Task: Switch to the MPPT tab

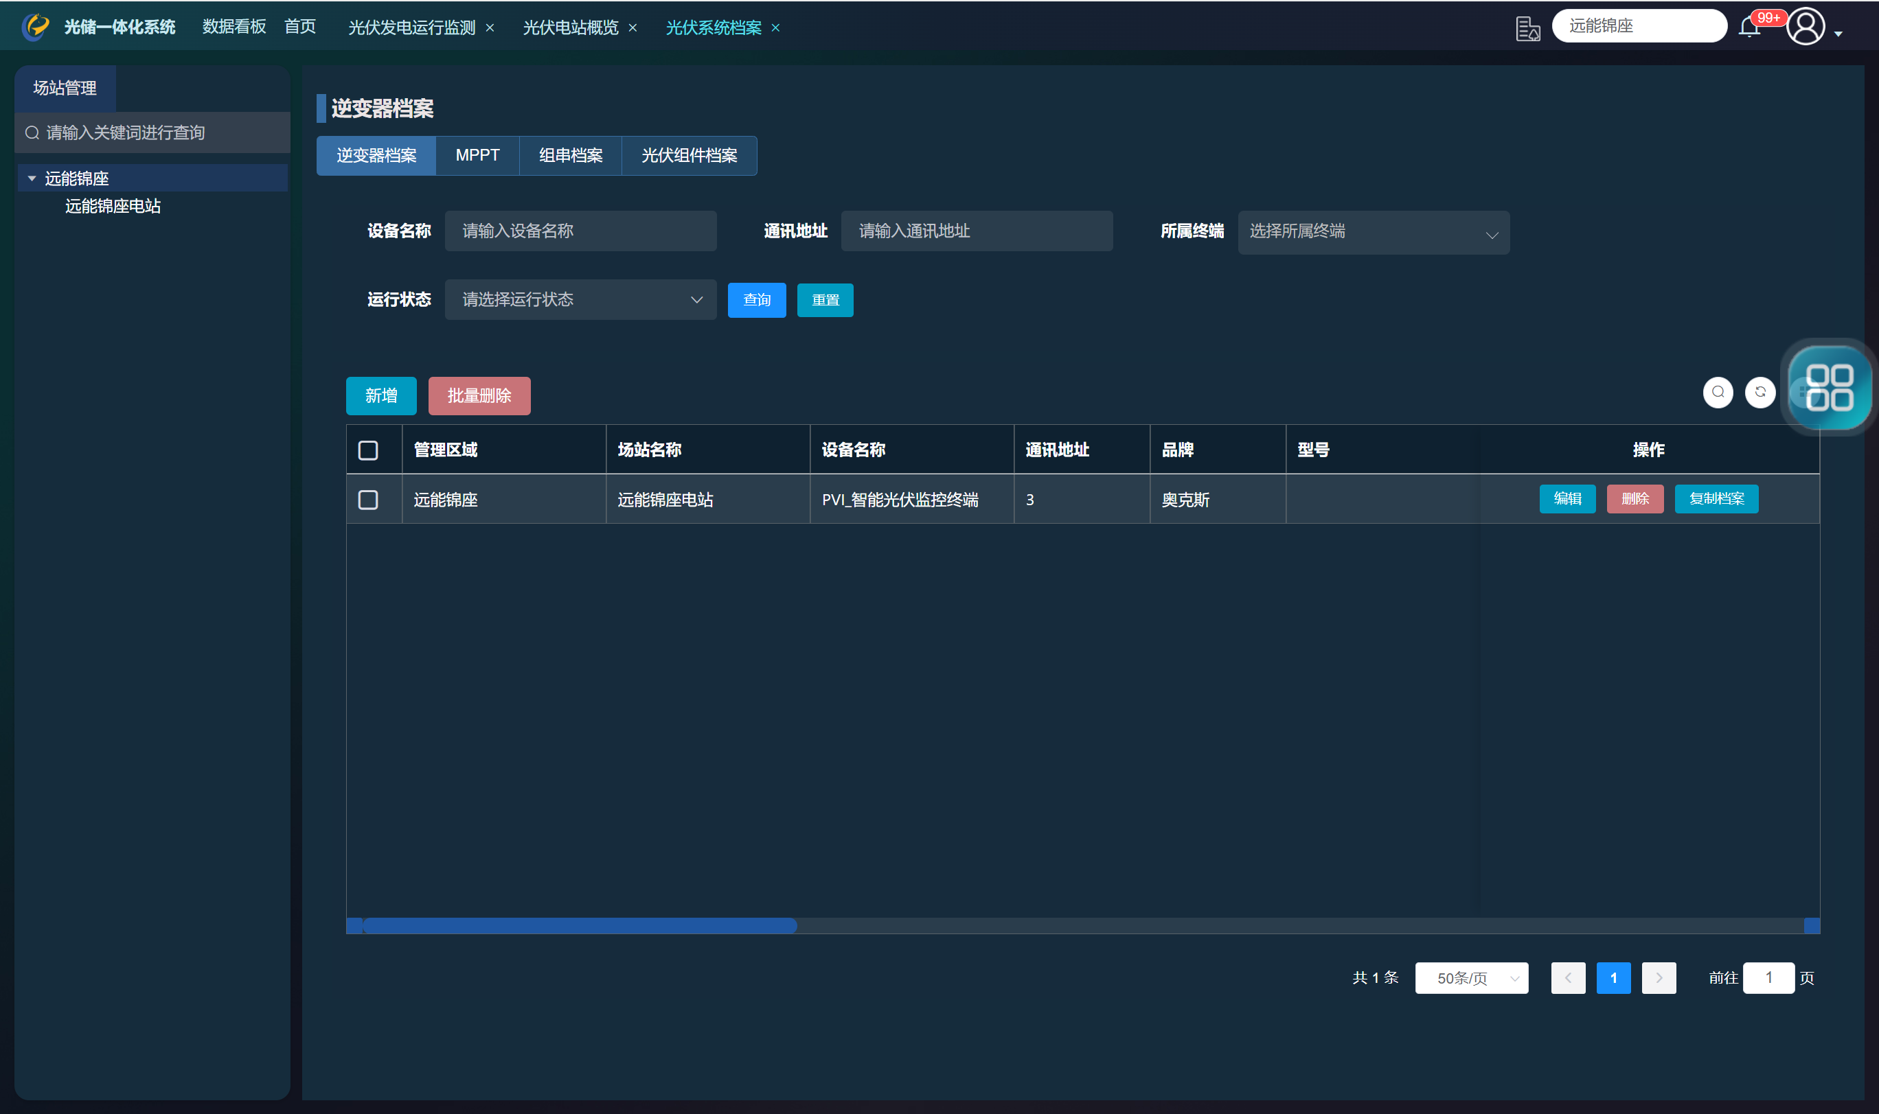Action: [x=477, y=155]
